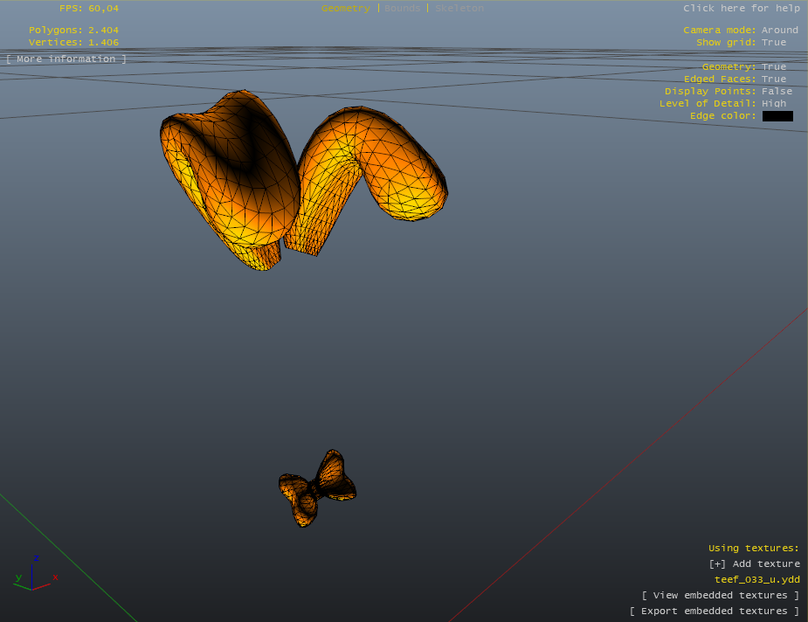Enable Display Points option
Image resolution: width=808 pixels, height=622 pixels.
[x=777, y=91]
